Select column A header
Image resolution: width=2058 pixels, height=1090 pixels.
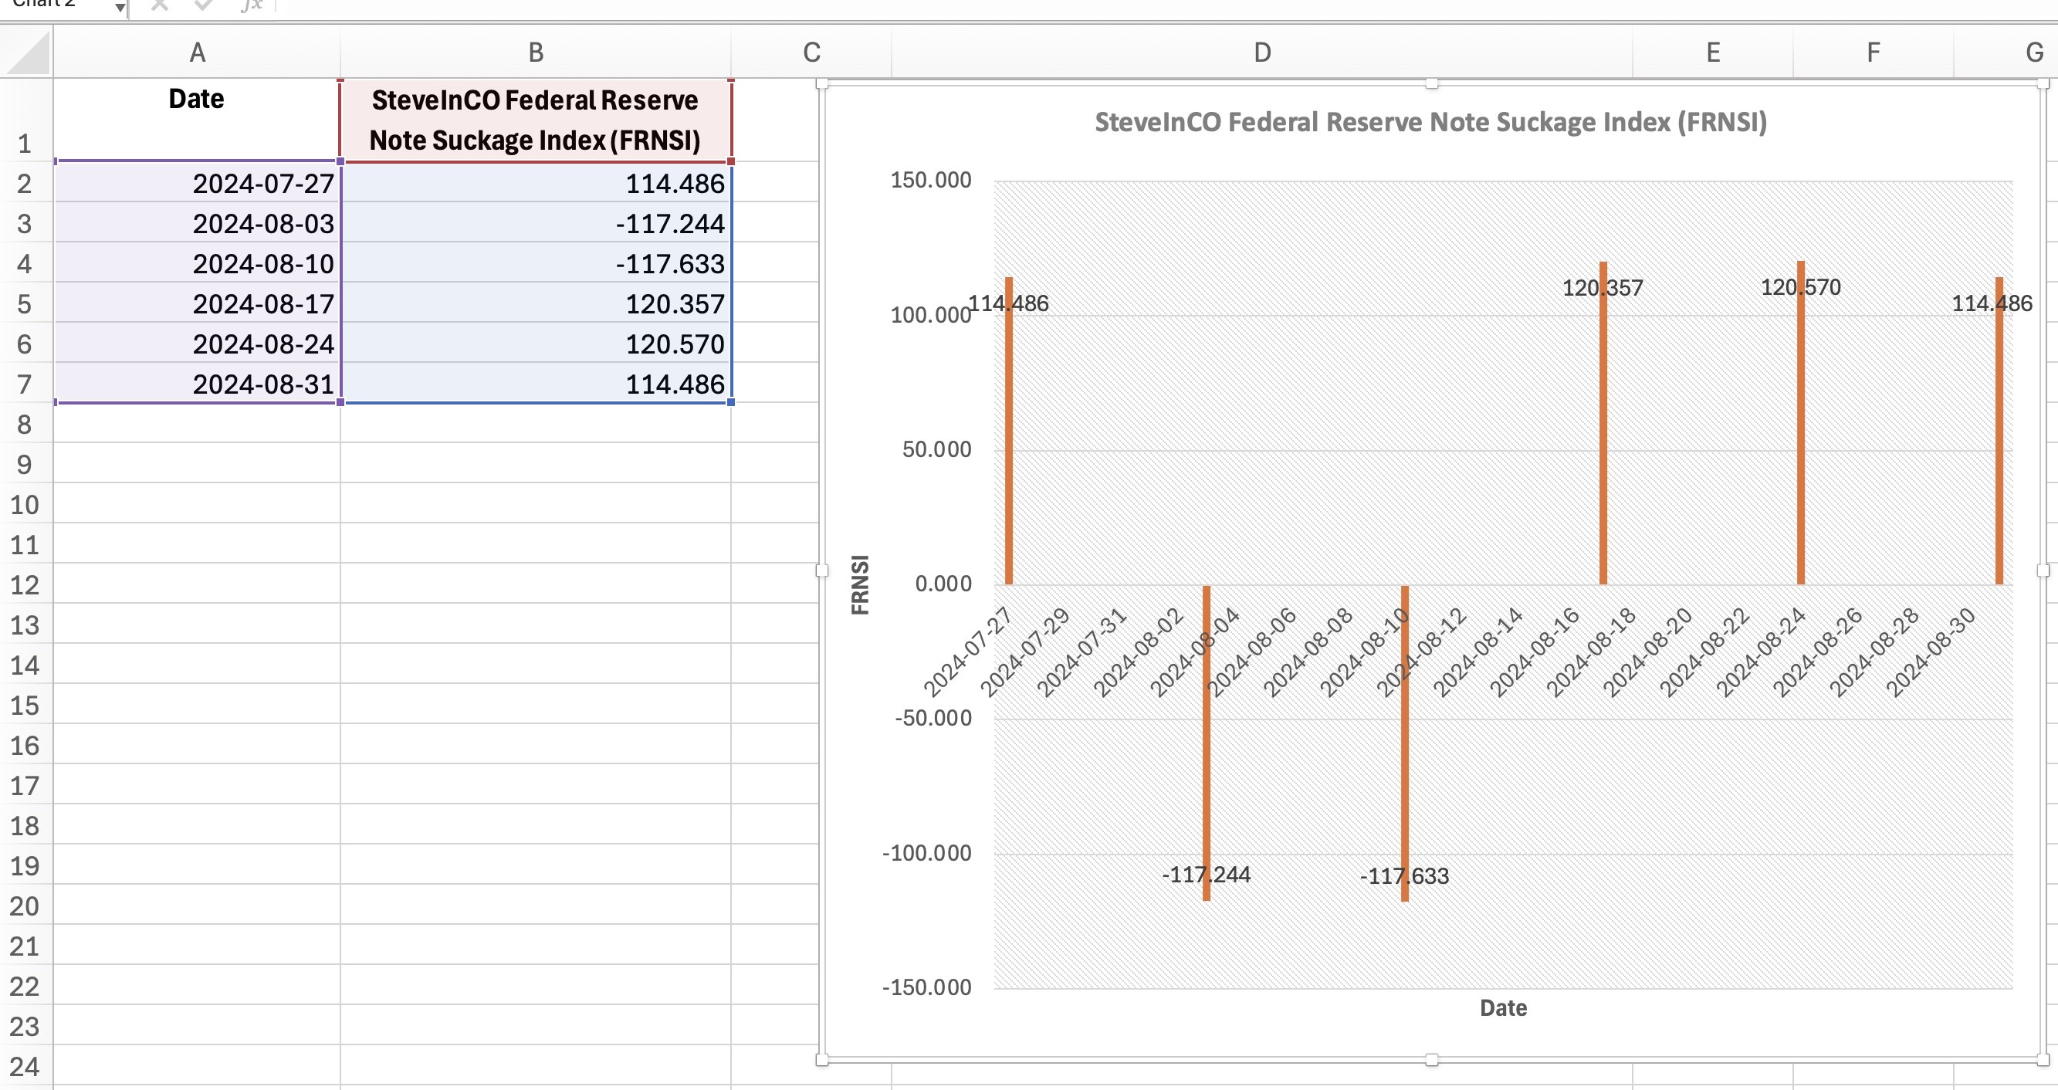pyautogui.click(x=198, y=52)
